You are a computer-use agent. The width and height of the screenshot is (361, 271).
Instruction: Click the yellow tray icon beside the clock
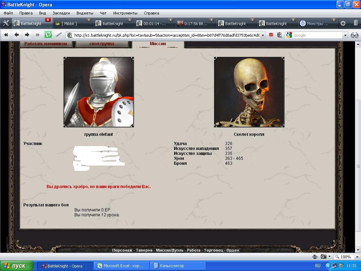[341, 266]
